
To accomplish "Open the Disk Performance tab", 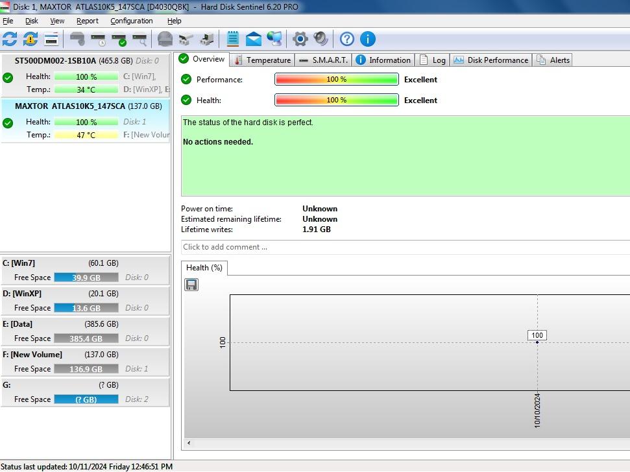I will click(491, 60).
